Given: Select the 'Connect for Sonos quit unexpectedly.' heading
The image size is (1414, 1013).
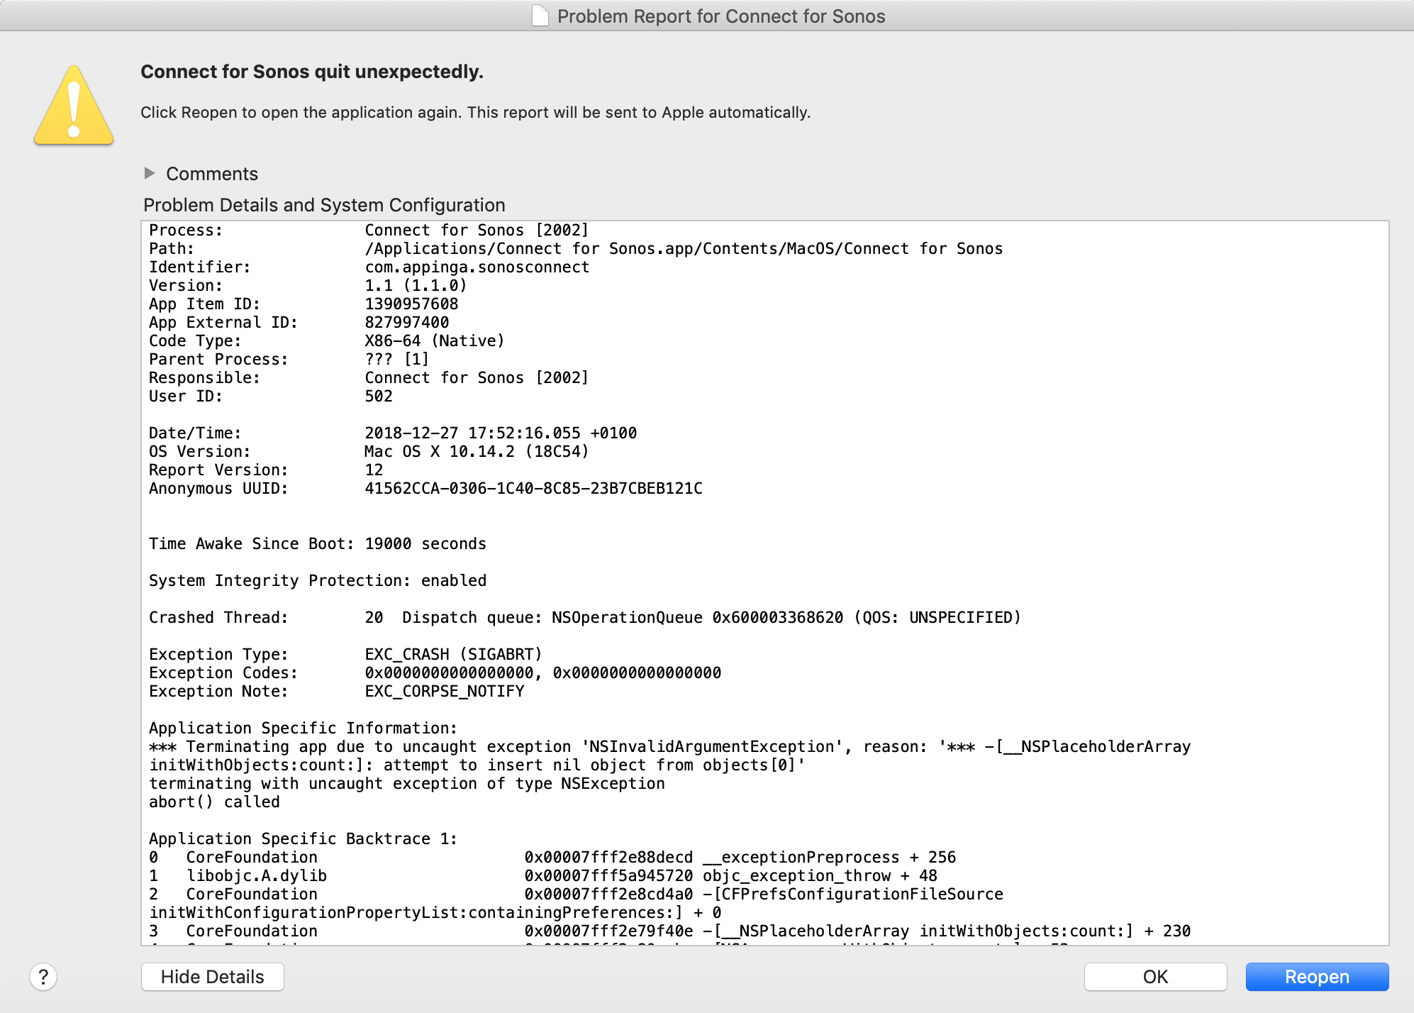Looking at the screenshot, I should pos(312,72).
